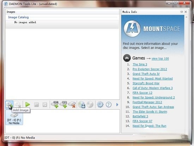Viewport: 194px width, 146px height.
Task: Click the Make Disc Image icon
Action: tap(82, 104)
